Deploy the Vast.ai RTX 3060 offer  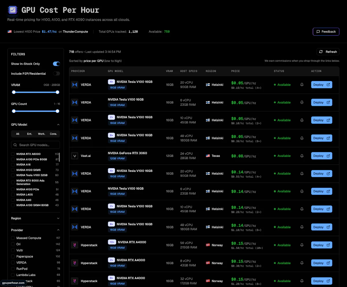point(322,156)
